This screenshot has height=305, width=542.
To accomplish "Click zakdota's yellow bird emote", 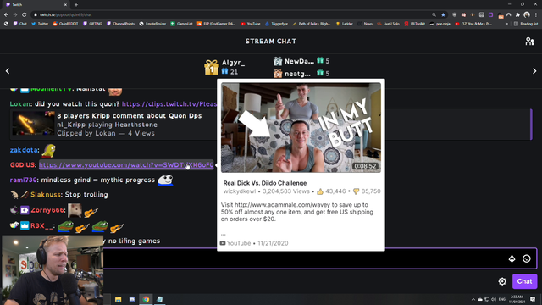I will click(49, 151).
